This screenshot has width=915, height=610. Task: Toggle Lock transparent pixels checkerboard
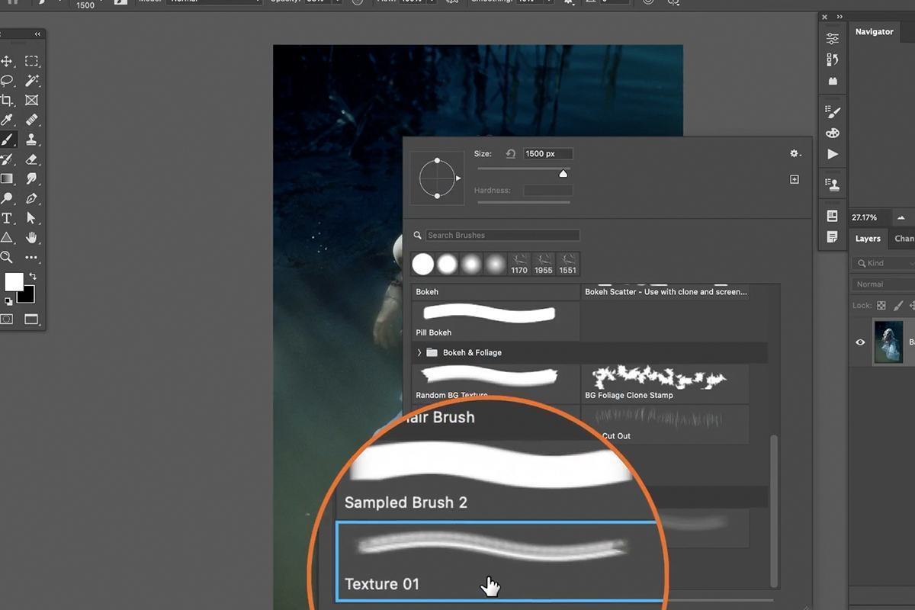click(x=881, y=305)
